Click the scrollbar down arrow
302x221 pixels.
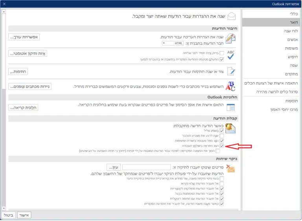coord(4,208)
